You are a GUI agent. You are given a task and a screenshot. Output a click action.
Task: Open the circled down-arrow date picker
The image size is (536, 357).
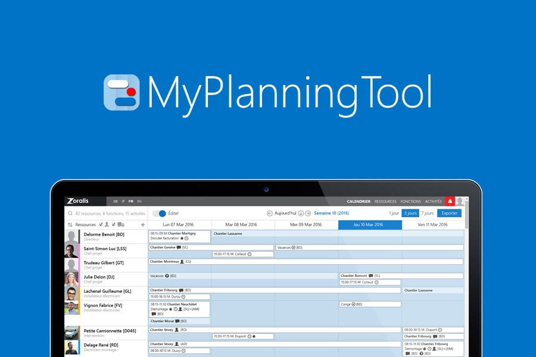point(301,213)
